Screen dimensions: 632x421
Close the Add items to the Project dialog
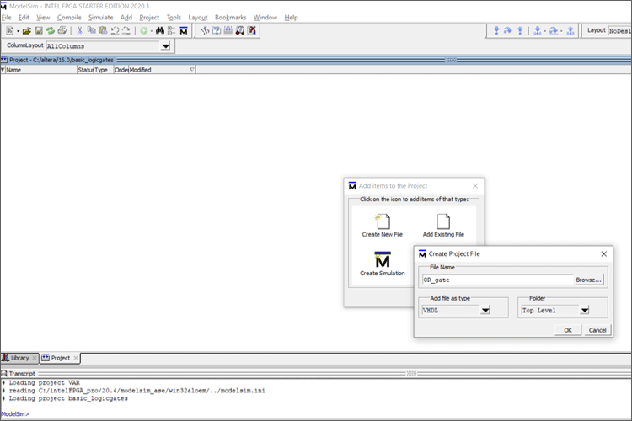pyautogui.click(x=475, y=186)
